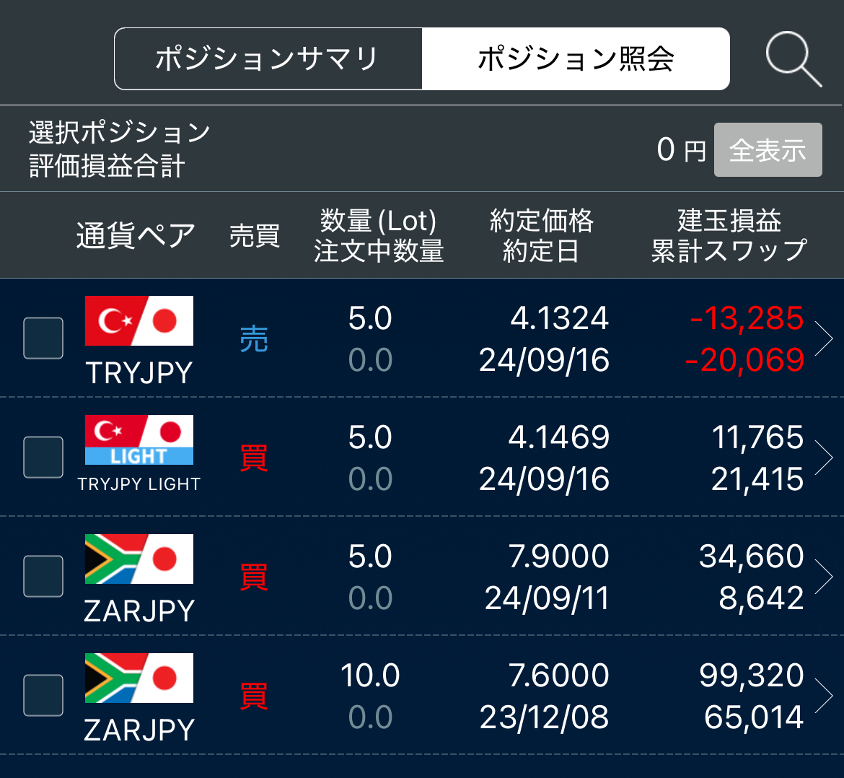
Task: Select the blue 売 sell indicator on TRYJPY
Action: [x=253, y=339]
